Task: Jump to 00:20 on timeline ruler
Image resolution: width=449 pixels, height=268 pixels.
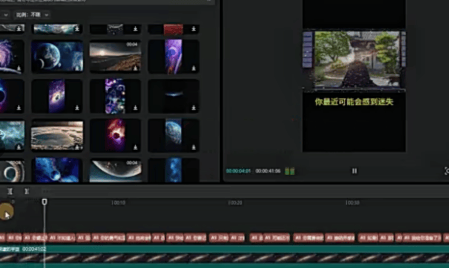Action: [235, 203]
